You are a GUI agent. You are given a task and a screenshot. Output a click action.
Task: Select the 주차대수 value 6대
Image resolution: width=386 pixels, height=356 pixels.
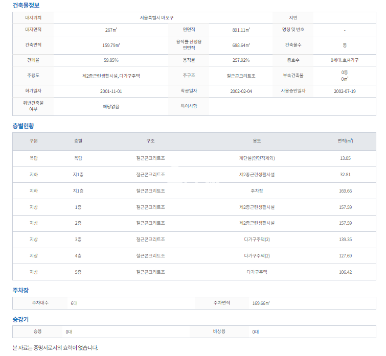pos(74,303)
